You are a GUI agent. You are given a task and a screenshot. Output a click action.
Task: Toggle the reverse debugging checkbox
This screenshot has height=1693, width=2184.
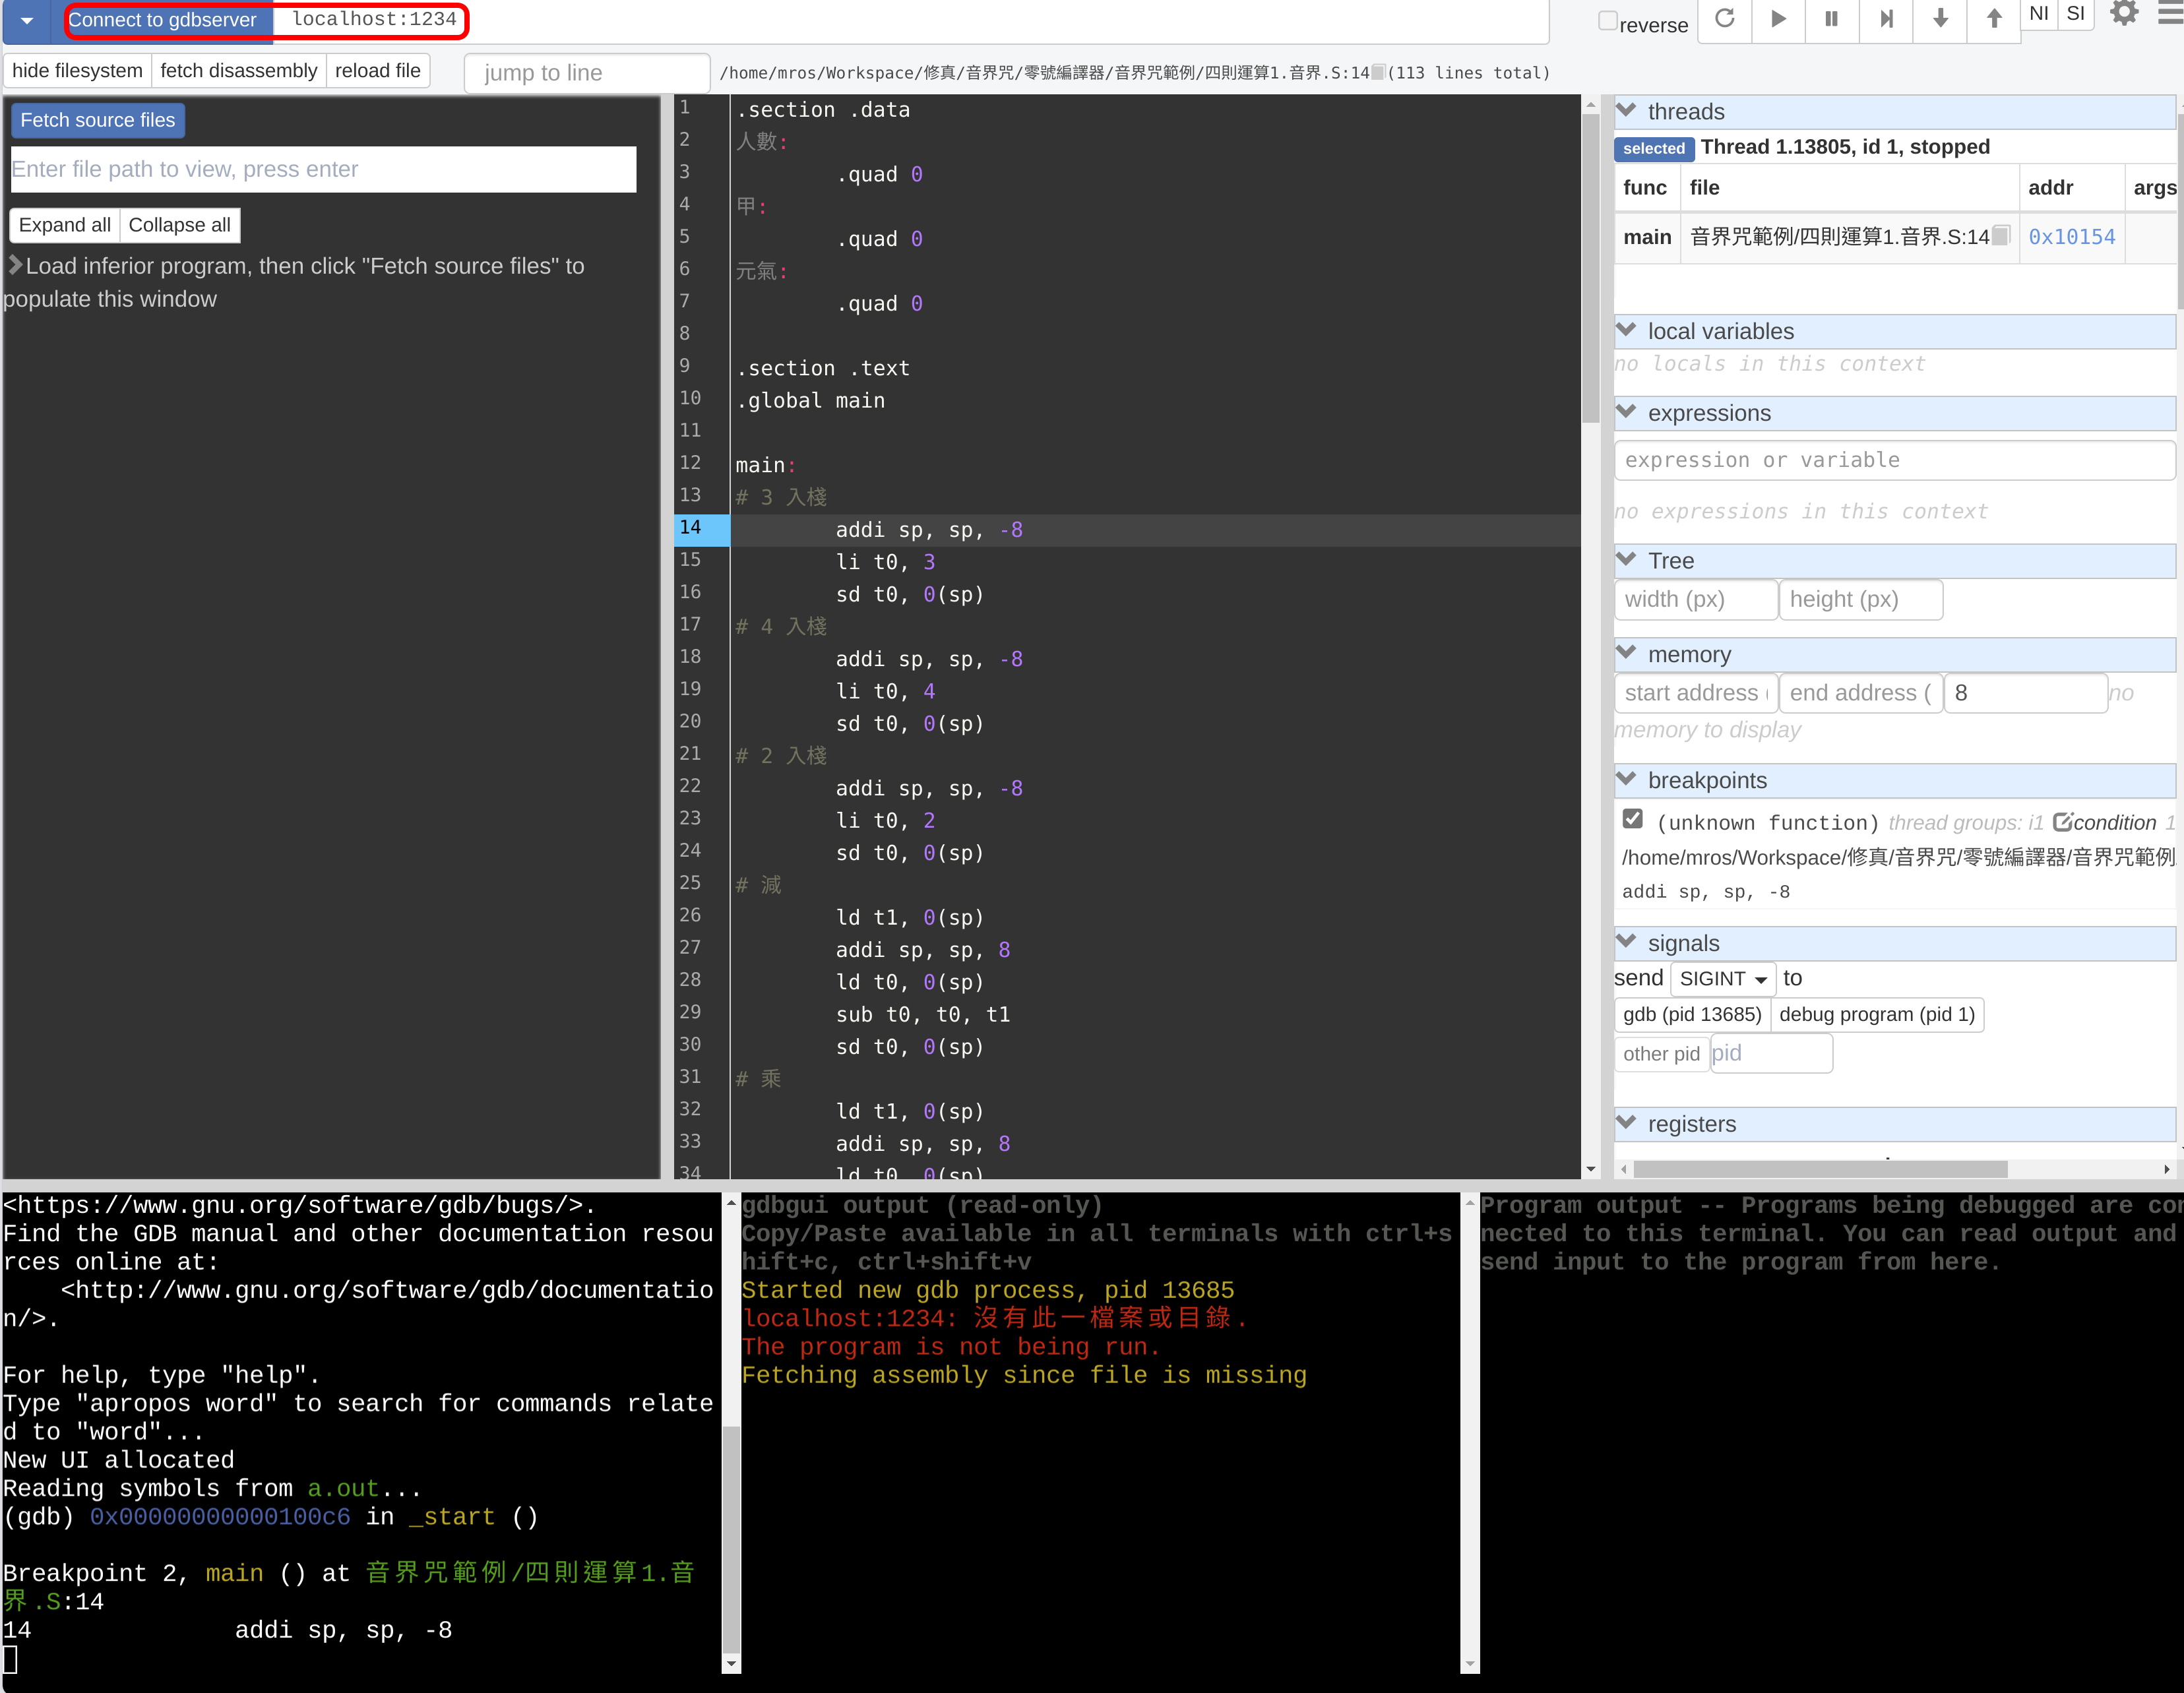[x=1608, y=19]
